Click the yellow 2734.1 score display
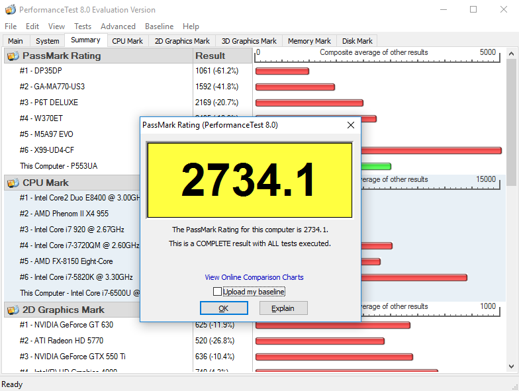The height and width of the screenshot is (391, 519). pos(250,180)
